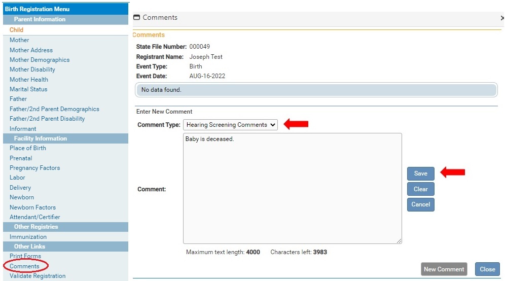The height and width of the screenshot is (281, 505).
Task: Select Child in Birth Registration Menu
Action: (x=17, y=30)
